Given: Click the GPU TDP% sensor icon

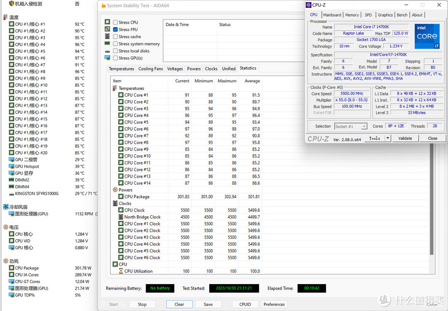Looking at the screenshot, I should point(12,295).
